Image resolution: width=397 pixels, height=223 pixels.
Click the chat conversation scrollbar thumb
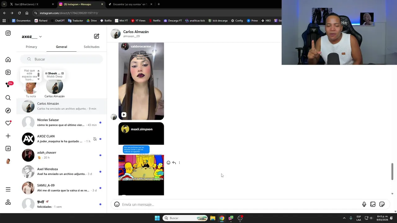tap(392, 172)
